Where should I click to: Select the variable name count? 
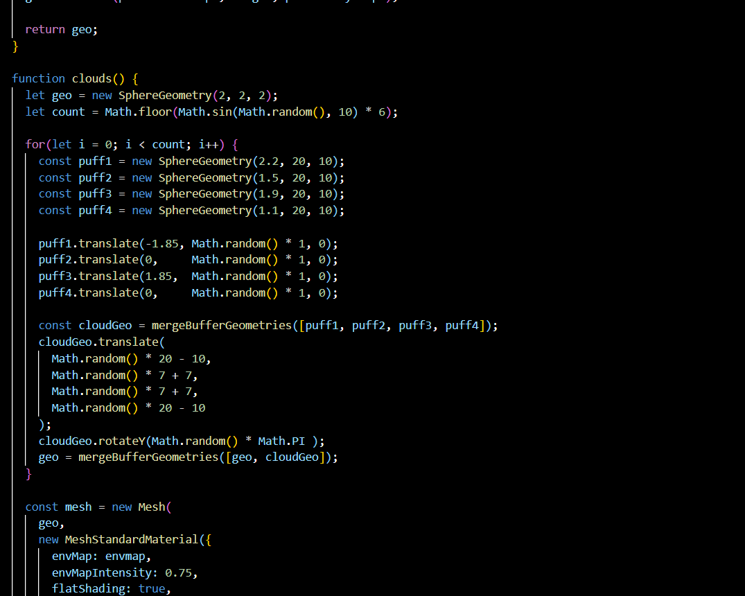click(68, 112)
